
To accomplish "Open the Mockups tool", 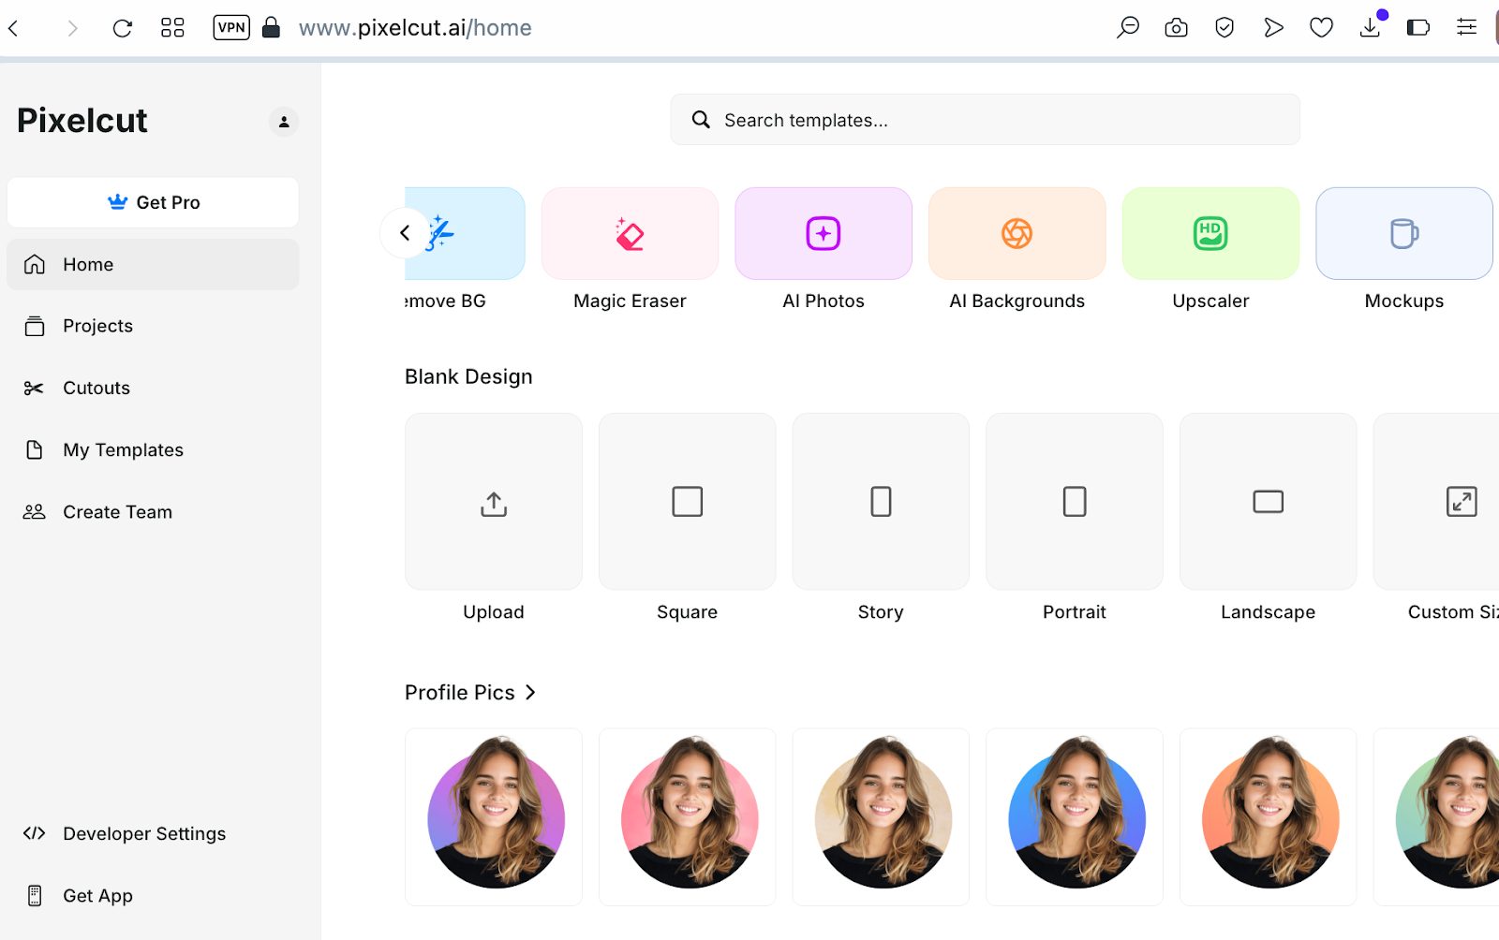I will pos(1404,233).
